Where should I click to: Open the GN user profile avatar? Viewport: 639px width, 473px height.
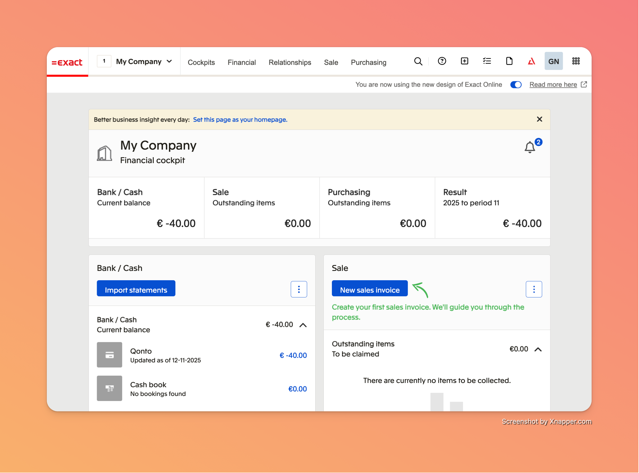coord(554,61)
